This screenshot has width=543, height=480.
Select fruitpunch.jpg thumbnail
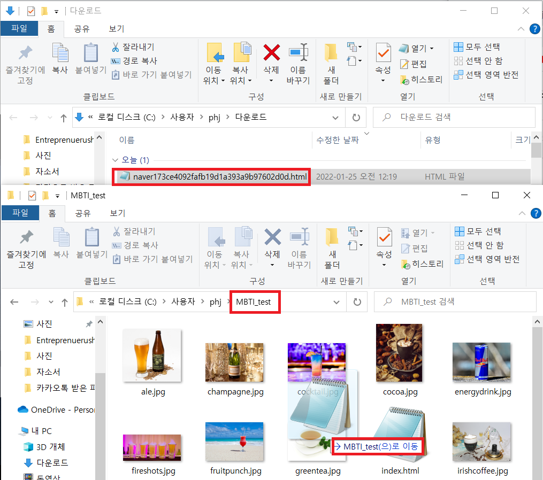point(234,442)
